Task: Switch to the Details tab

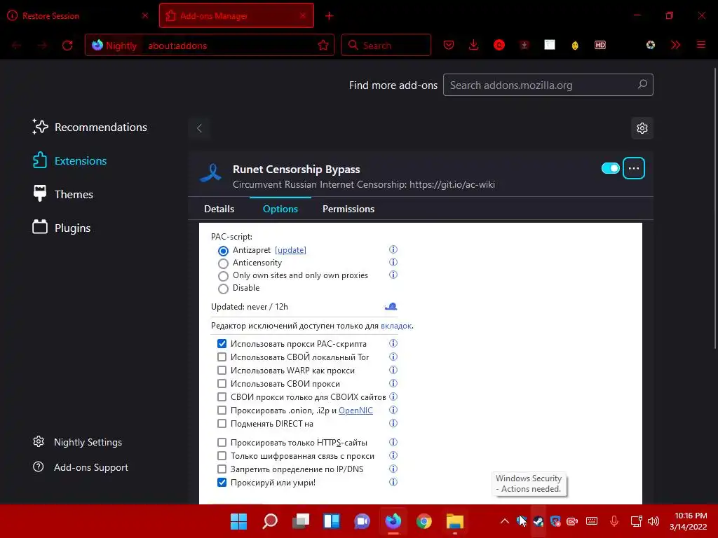Action: pos(219,209)
